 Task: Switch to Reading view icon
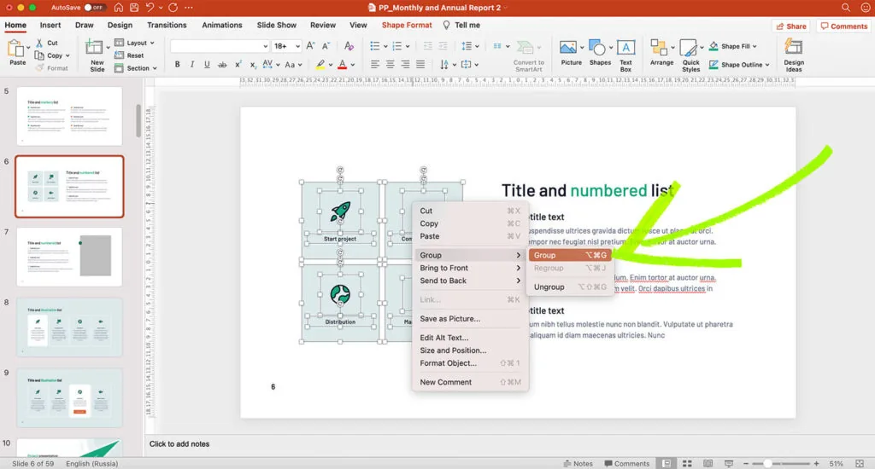(x=708, y=463)
